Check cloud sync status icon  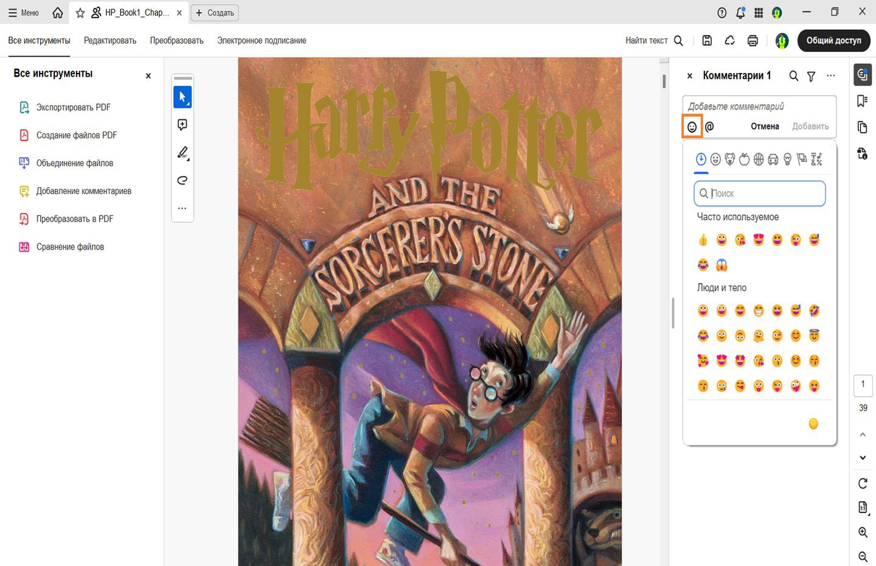(730, 41)
